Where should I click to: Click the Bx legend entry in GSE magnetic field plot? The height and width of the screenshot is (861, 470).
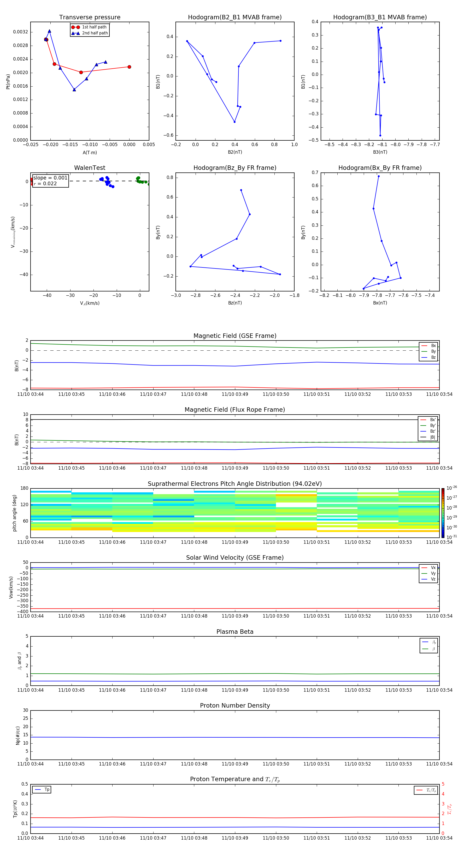428,346
